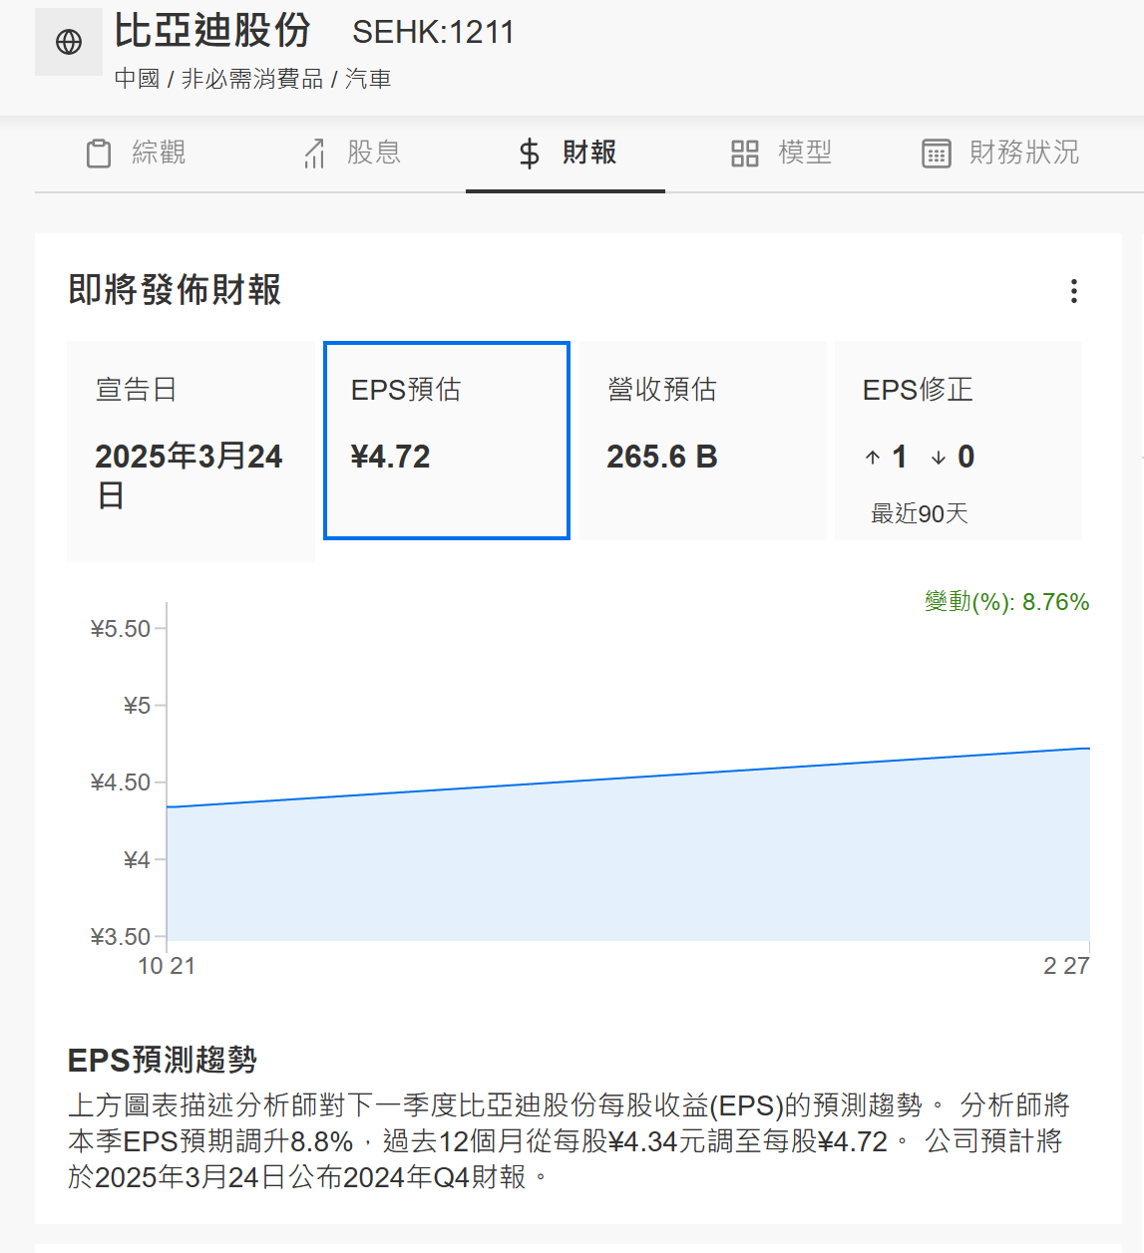Click the ¥5.50 y-axis label

[121, 629]
